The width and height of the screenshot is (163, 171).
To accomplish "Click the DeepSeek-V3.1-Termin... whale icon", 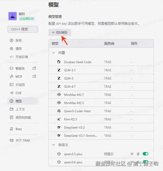I will 59,135.
